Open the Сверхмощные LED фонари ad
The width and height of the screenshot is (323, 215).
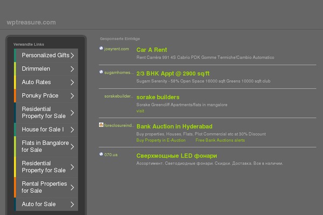coord(177,156)
